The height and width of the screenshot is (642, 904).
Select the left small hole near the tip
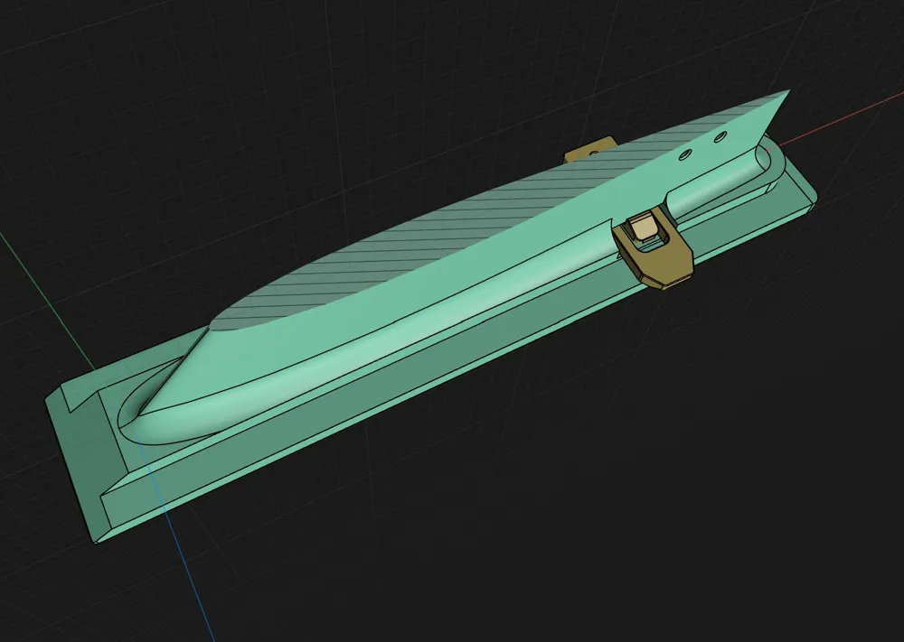click(x=684, y=155)
